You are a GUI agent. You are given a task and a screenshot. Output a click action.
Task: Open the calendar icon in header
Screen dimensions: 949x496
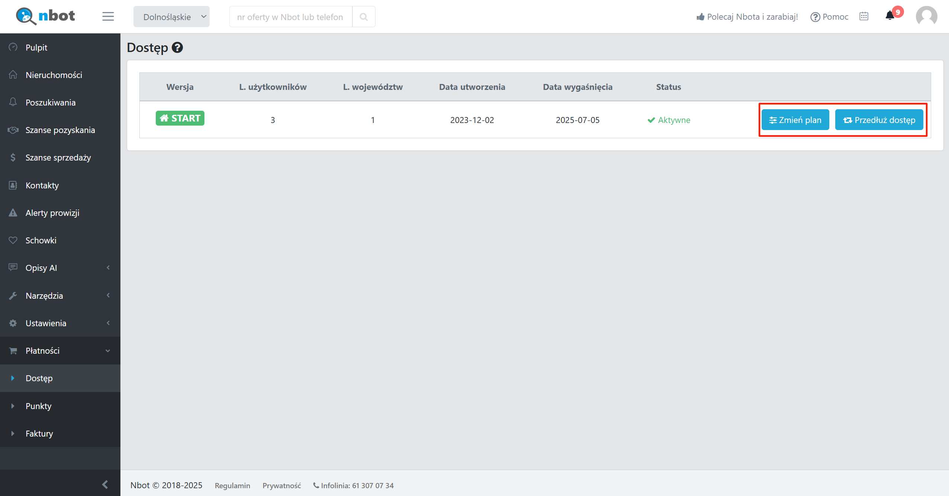[864, 16]
